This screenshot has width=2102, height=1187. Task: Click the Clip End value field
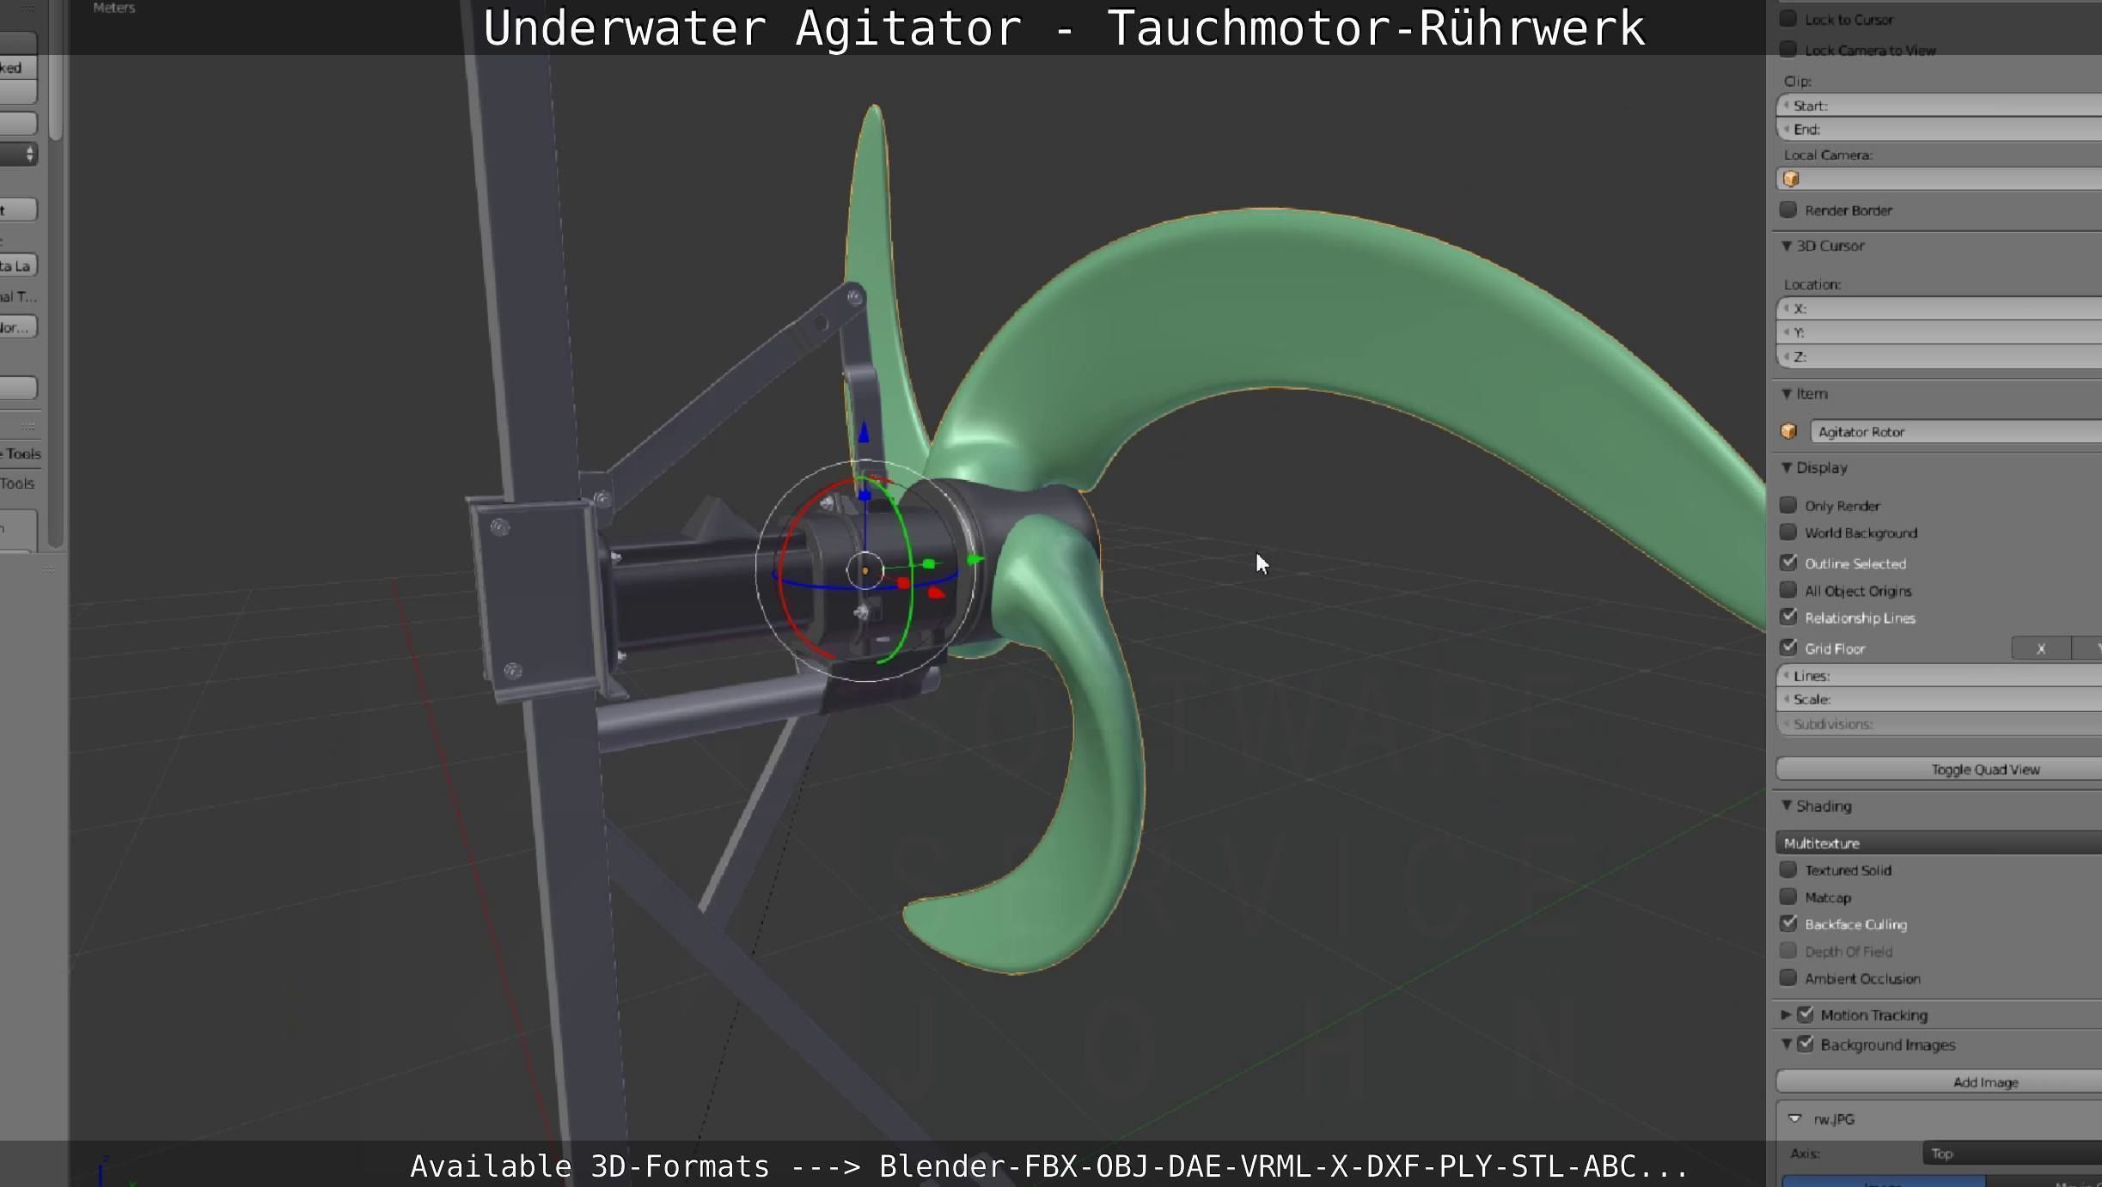pos(1939,130)
